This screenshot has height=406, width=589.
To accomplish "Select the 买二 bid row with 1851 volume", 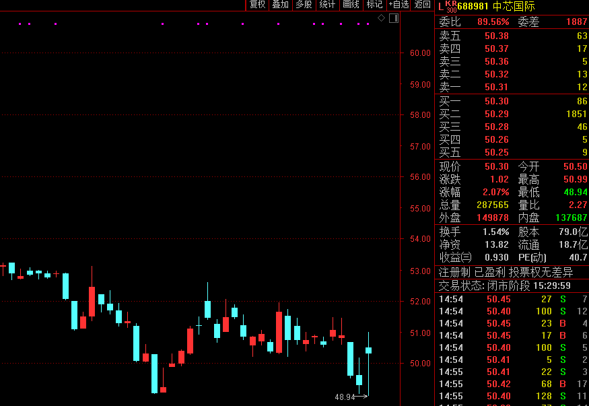I will click(x=512, y=114).
